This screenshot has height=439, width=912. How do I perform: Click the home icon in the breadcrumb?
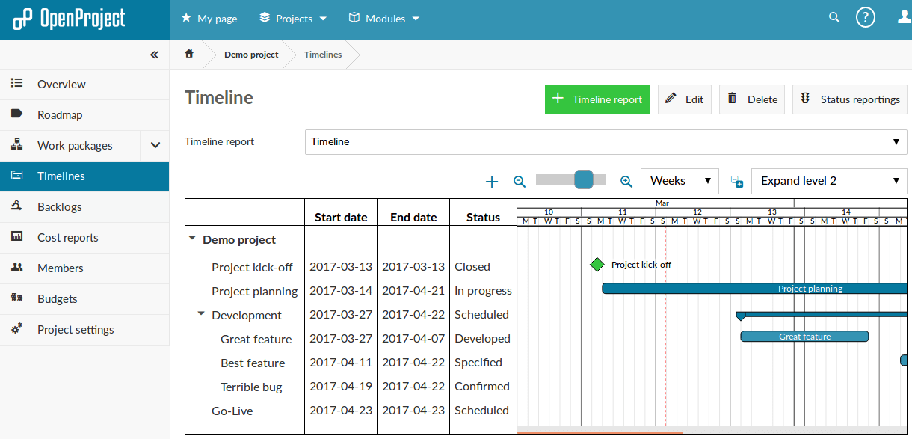point(189,54)
